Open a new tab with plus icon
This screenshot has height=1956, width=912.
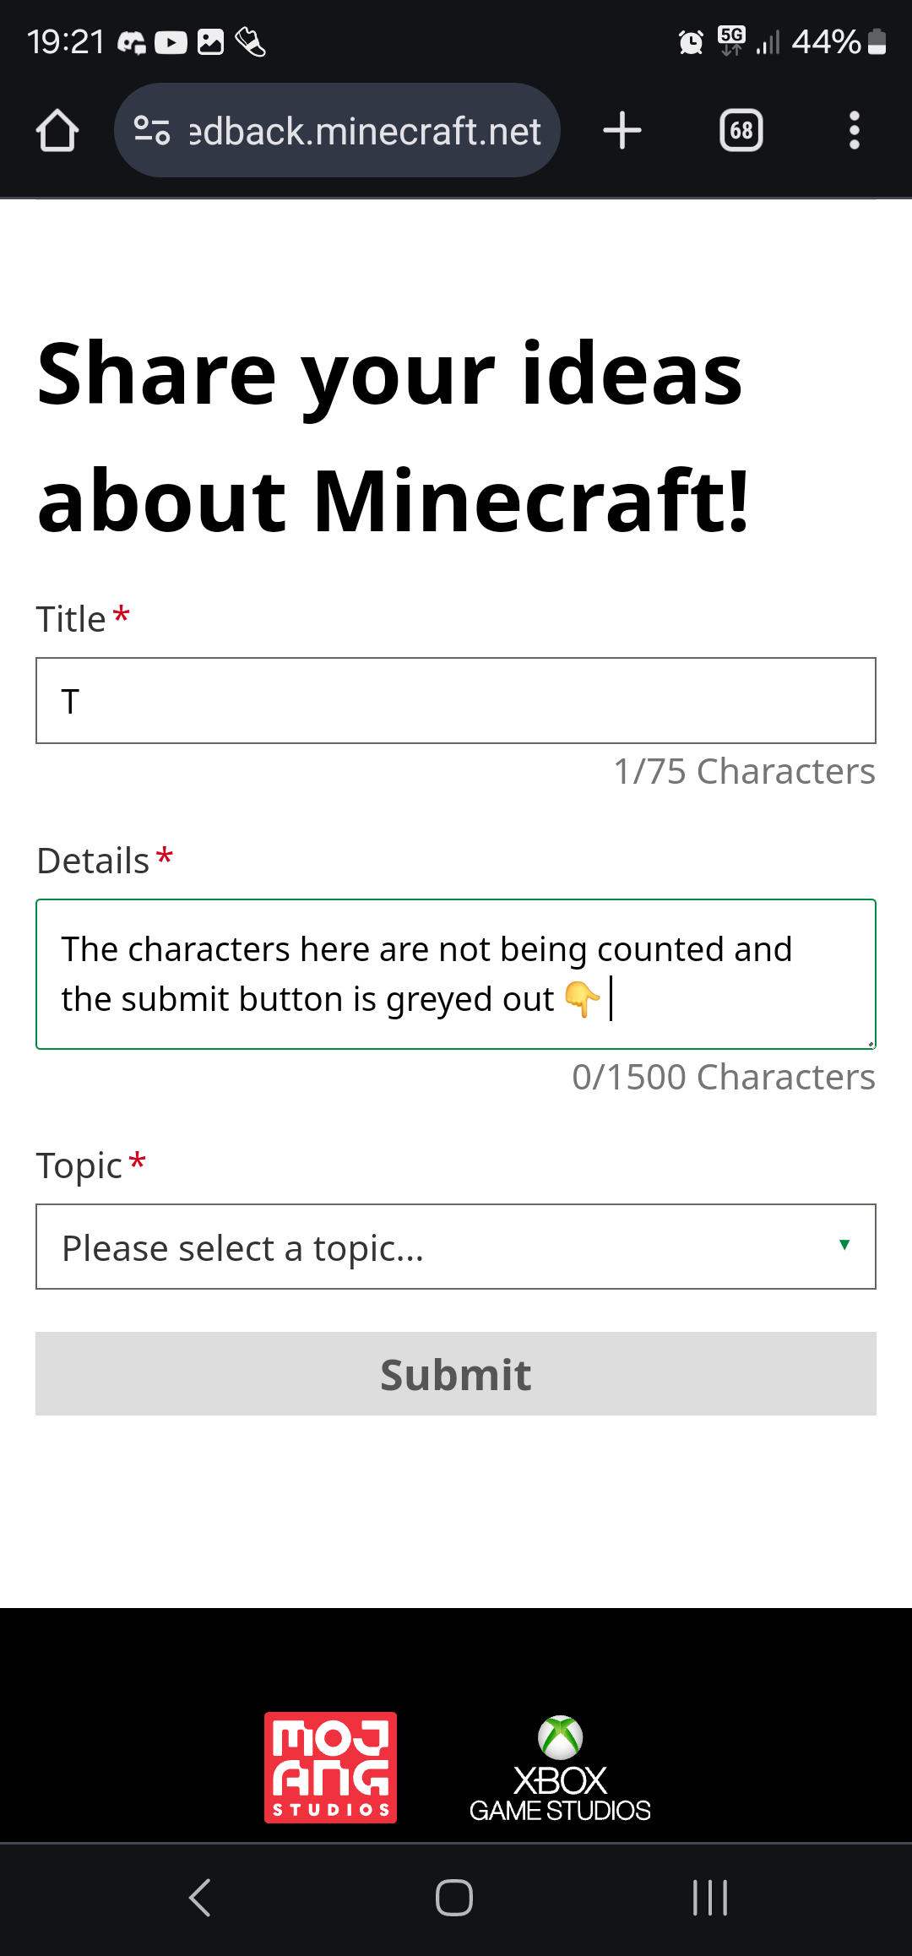(x=622, y=131)
